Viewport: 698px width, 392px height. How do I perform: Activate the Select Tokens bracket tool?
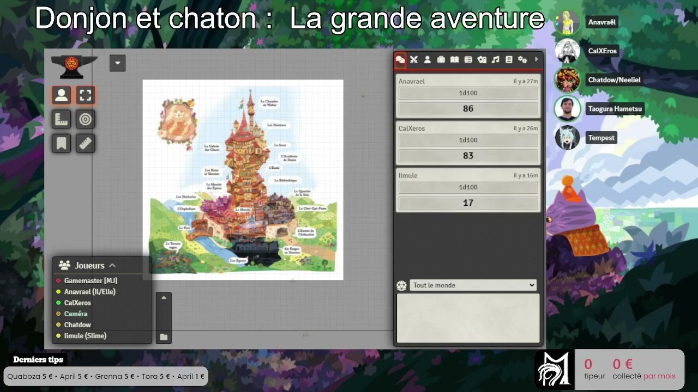[x=85, y=96]
